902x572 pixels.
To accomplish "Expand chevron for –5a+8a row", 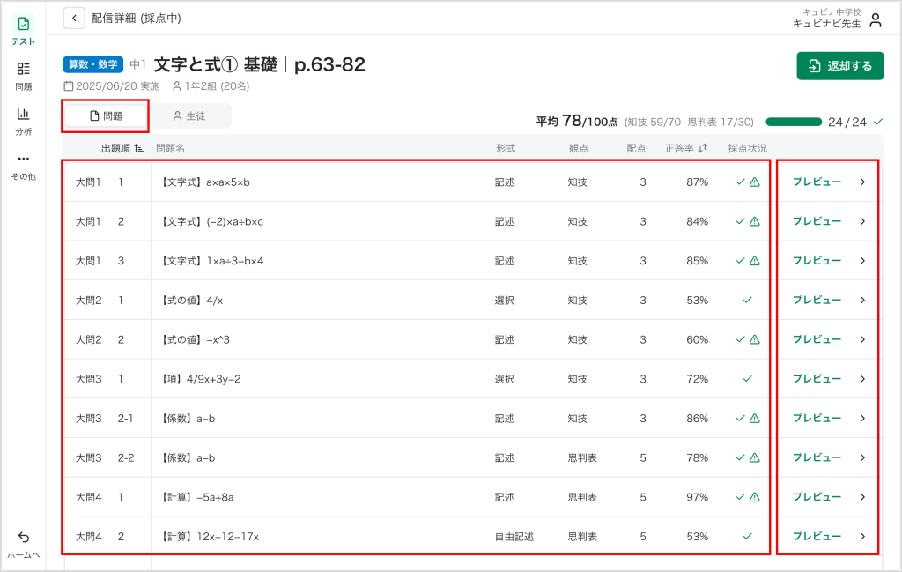I will pos(863,497).
